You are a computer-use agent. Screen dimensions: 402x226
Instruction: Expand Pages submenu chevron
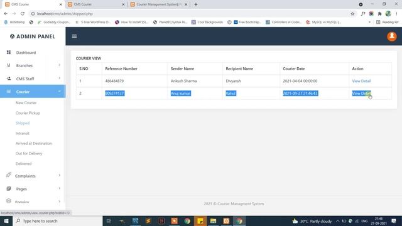tap(60, 188)
